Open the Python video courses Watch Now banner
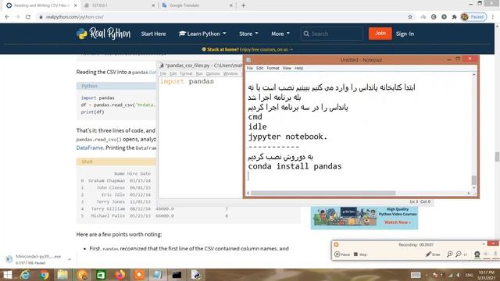 point(364,218)
